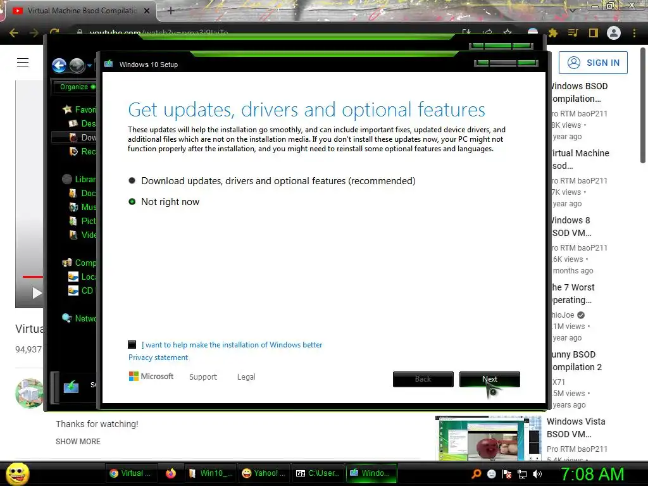Click the browser page vertical scrollbar

point(643,106)
